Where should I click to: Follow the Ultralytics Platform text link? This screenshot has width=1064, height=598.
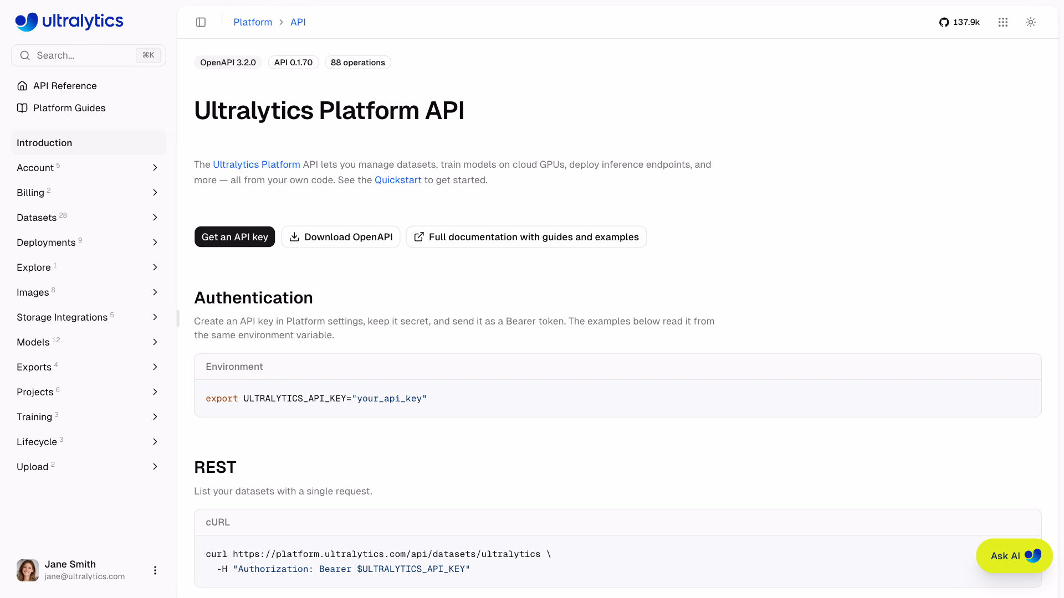point(257,164)
